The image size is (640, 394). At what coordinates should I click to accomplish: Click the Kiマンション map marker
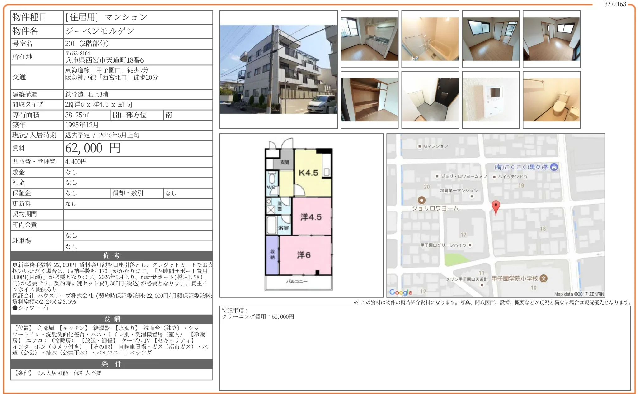click(419, 146)
